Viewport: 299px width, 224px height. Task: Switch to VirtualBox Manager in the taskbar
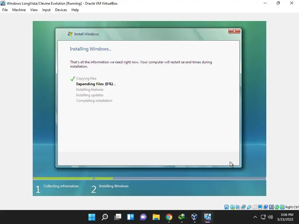pyautogui.click(x=194, y=217)
